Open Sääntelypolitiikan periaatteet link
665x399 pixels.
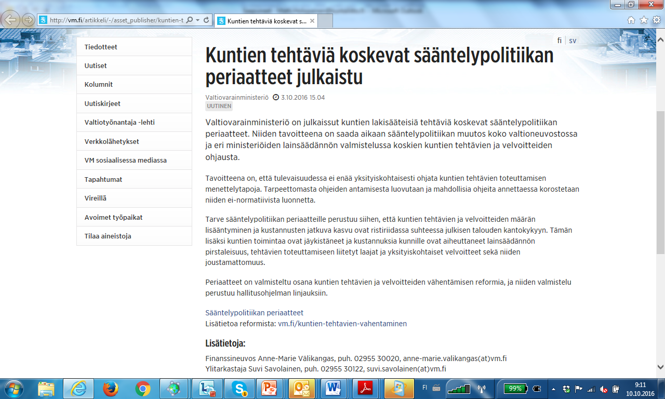(255, 313)
